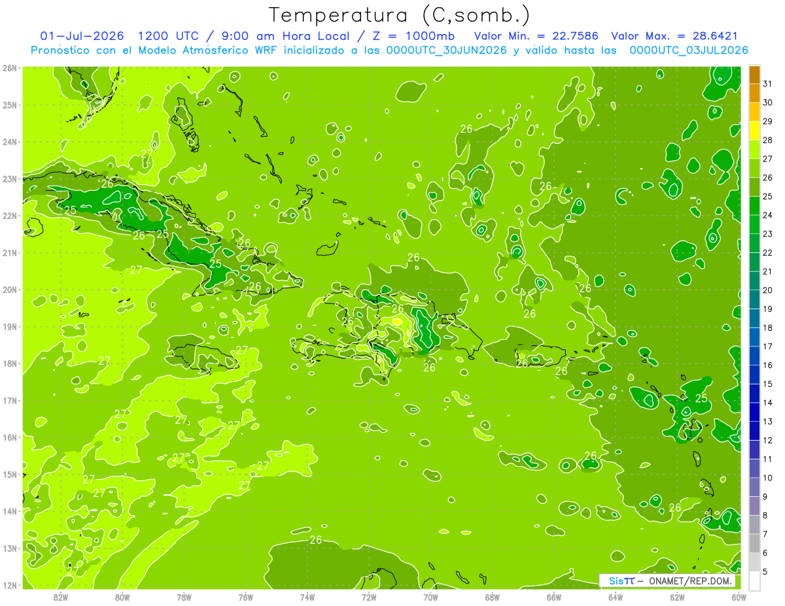Click the "12N" latitude axis label
The height and width of the screenshot is (606, 785).
(x=9, y=585)
